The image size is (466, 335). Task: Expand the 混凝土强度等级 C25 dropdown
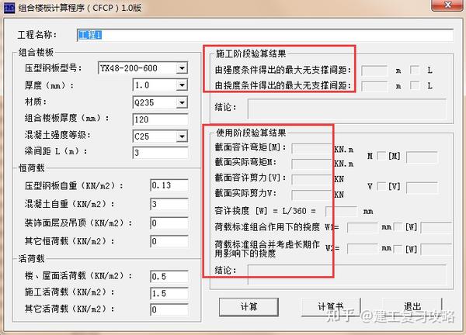coord(182,136)
